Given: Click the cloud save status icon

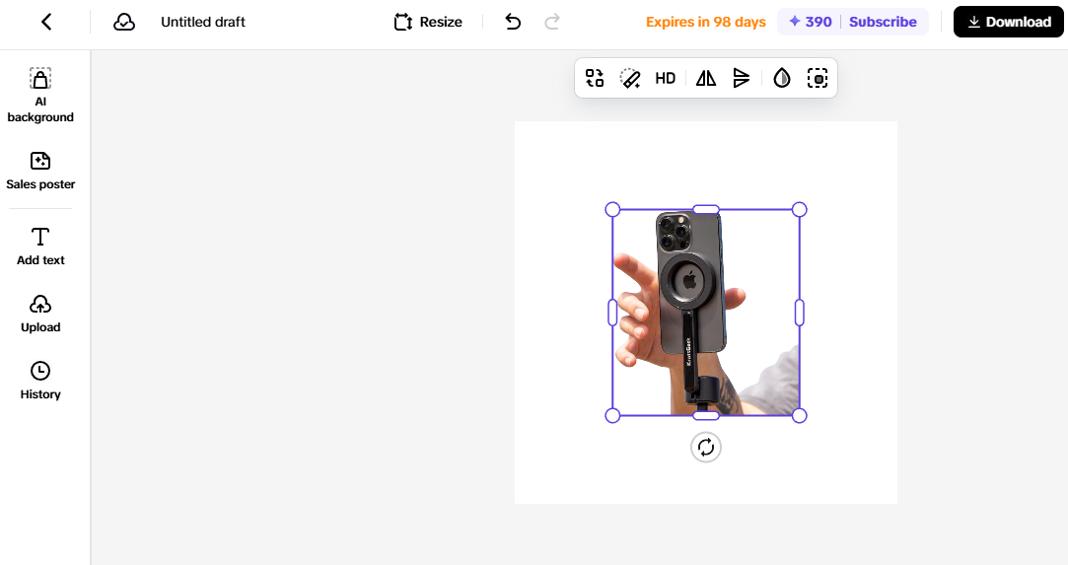Looking at the screenshot, I should tap(124, 22).
